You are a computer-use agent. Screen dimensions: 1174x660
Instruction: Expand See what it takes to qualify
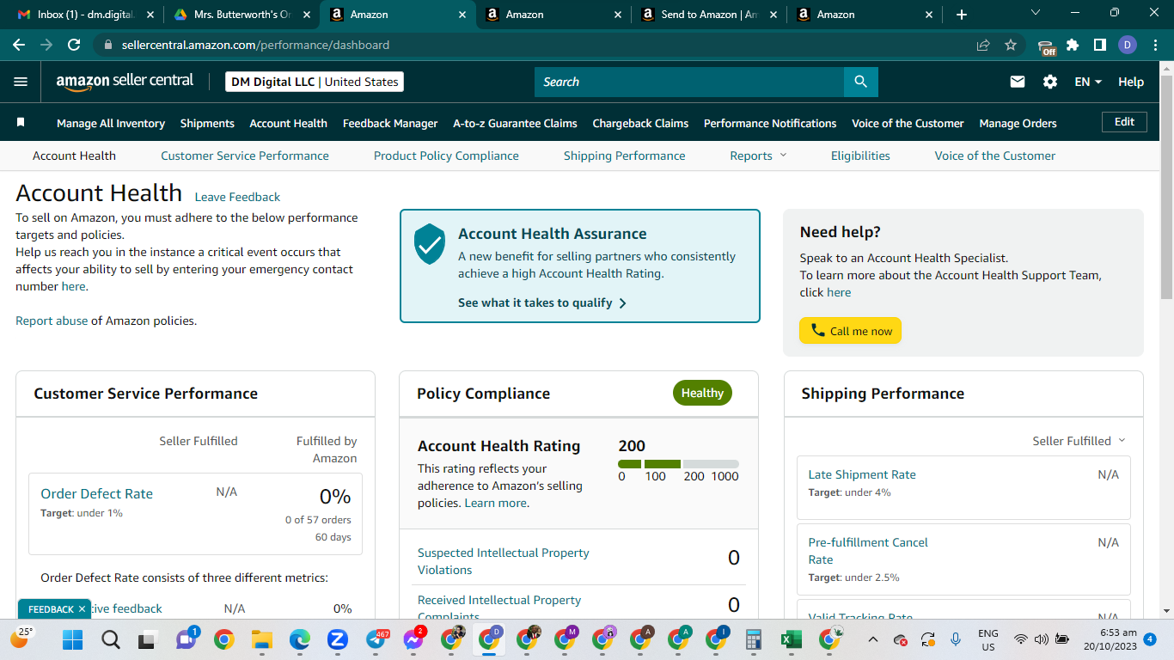(542, 302)
